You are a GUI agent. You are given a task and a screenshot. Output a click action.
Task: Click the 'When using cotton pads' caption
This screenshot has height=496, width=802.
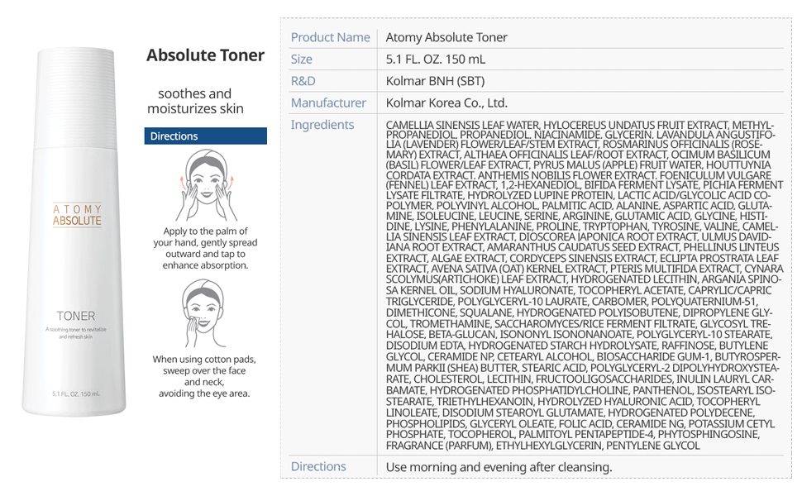click(204, 376)
